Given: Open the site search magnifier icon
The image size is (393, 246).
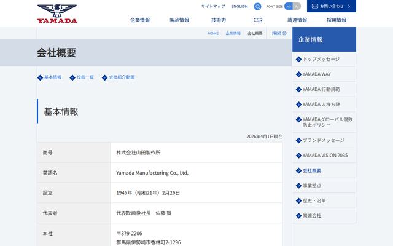Looking at the screenshot, I should (257, 7).
